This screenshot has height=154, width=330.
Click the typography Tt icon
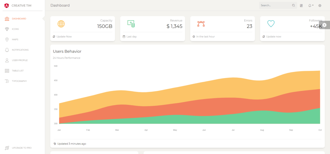pyautogui.click(x=7, y=81)
